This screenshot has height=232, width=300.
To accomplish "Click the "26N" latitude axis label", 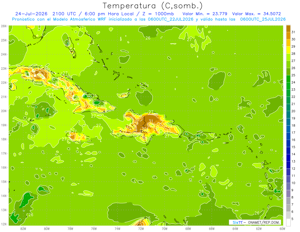I will (x=4, y=26).
